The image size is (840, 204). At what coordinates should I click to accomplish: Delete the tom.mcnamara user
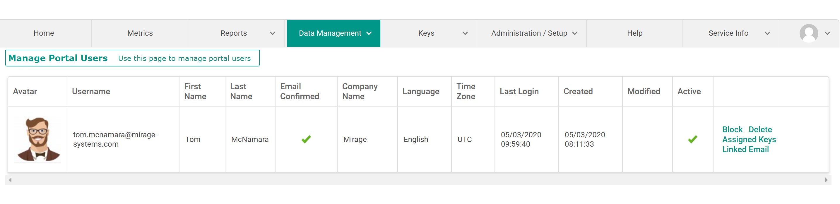click(x=760, y=129)
